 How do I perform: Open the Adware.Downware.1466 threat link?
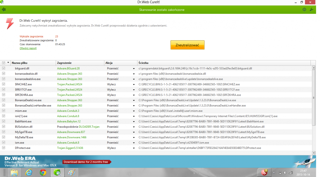72,137
